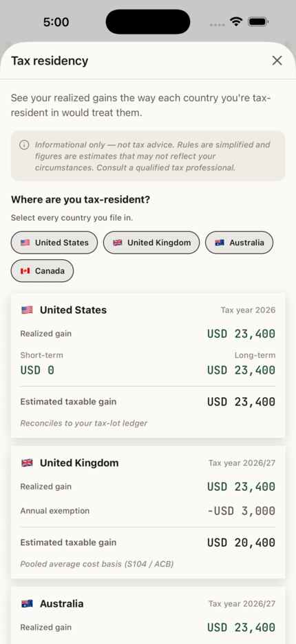Select the UK Annual exemption row
The height and width of the screenshot is (644, 296).
point(148,511)
